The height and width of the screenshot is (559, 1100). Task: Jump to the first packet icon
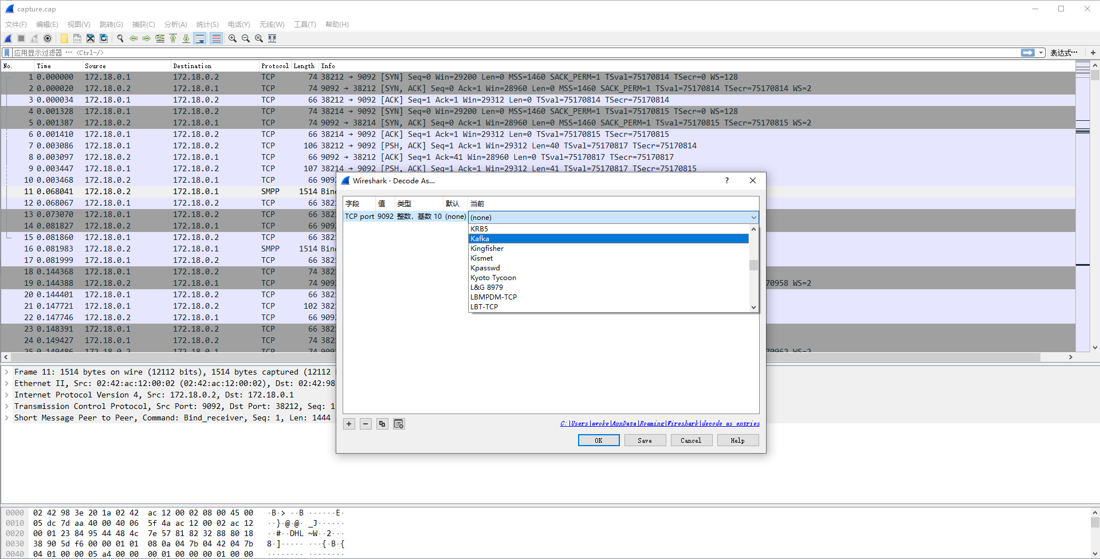tap(173, 38)
